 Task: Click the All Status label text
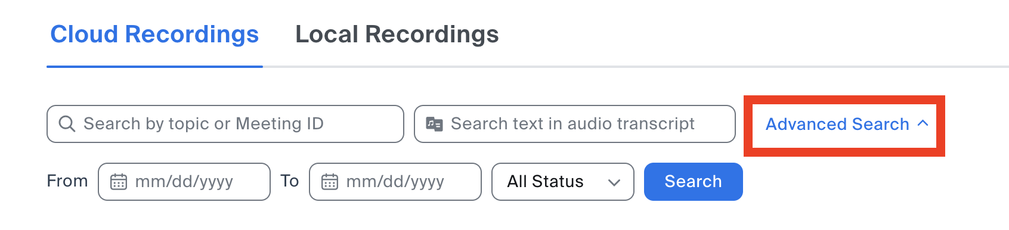pyautogui.click(x=545, y=182)
